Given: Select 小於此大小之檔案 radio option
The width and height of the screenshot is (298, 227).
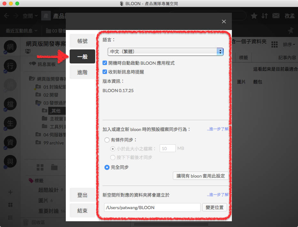Looking at the screenshot, I should pyautogui.click(x=113, y=149).
